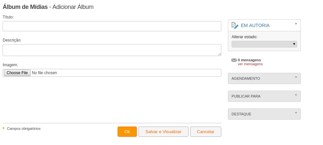Click the EM AUTORIA header title
The width and height of the screenshot is (323, 145).
pos(255,25)
